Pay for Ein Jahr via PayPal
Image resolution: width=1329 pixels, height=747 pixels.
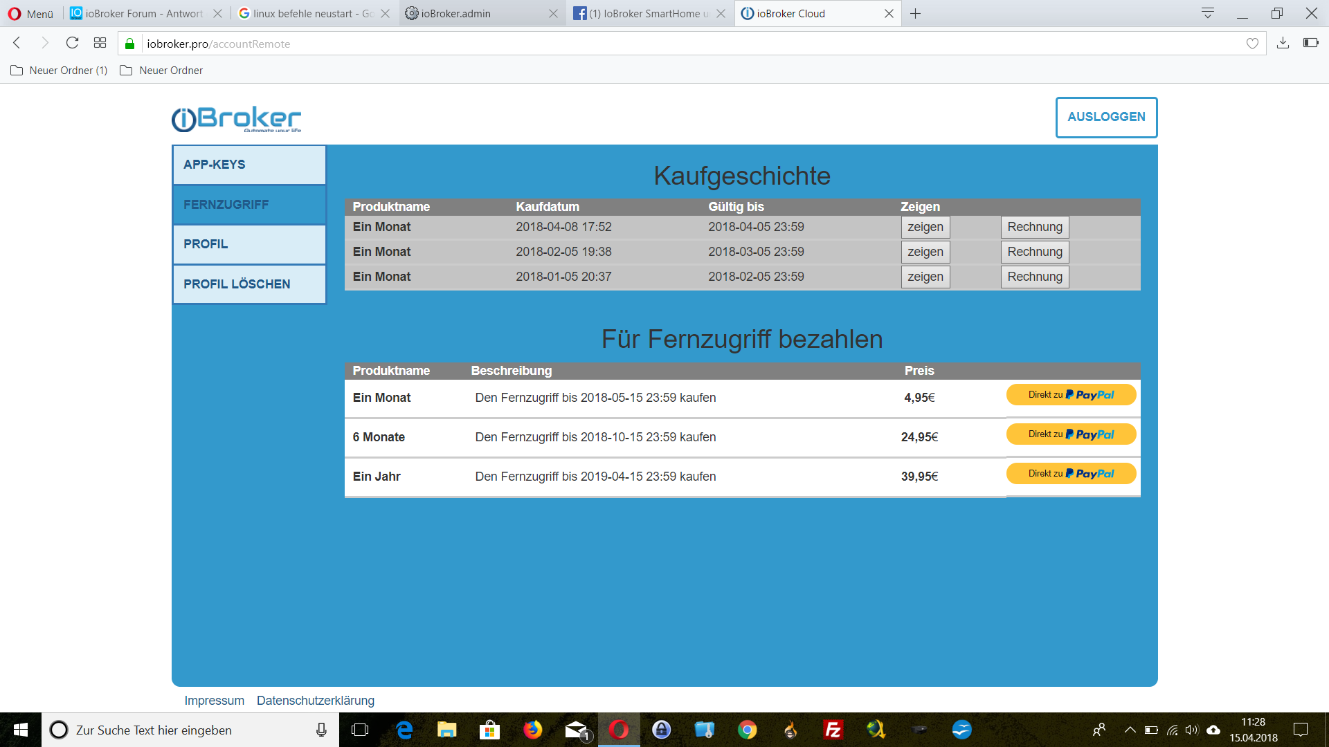point(1071,474)
